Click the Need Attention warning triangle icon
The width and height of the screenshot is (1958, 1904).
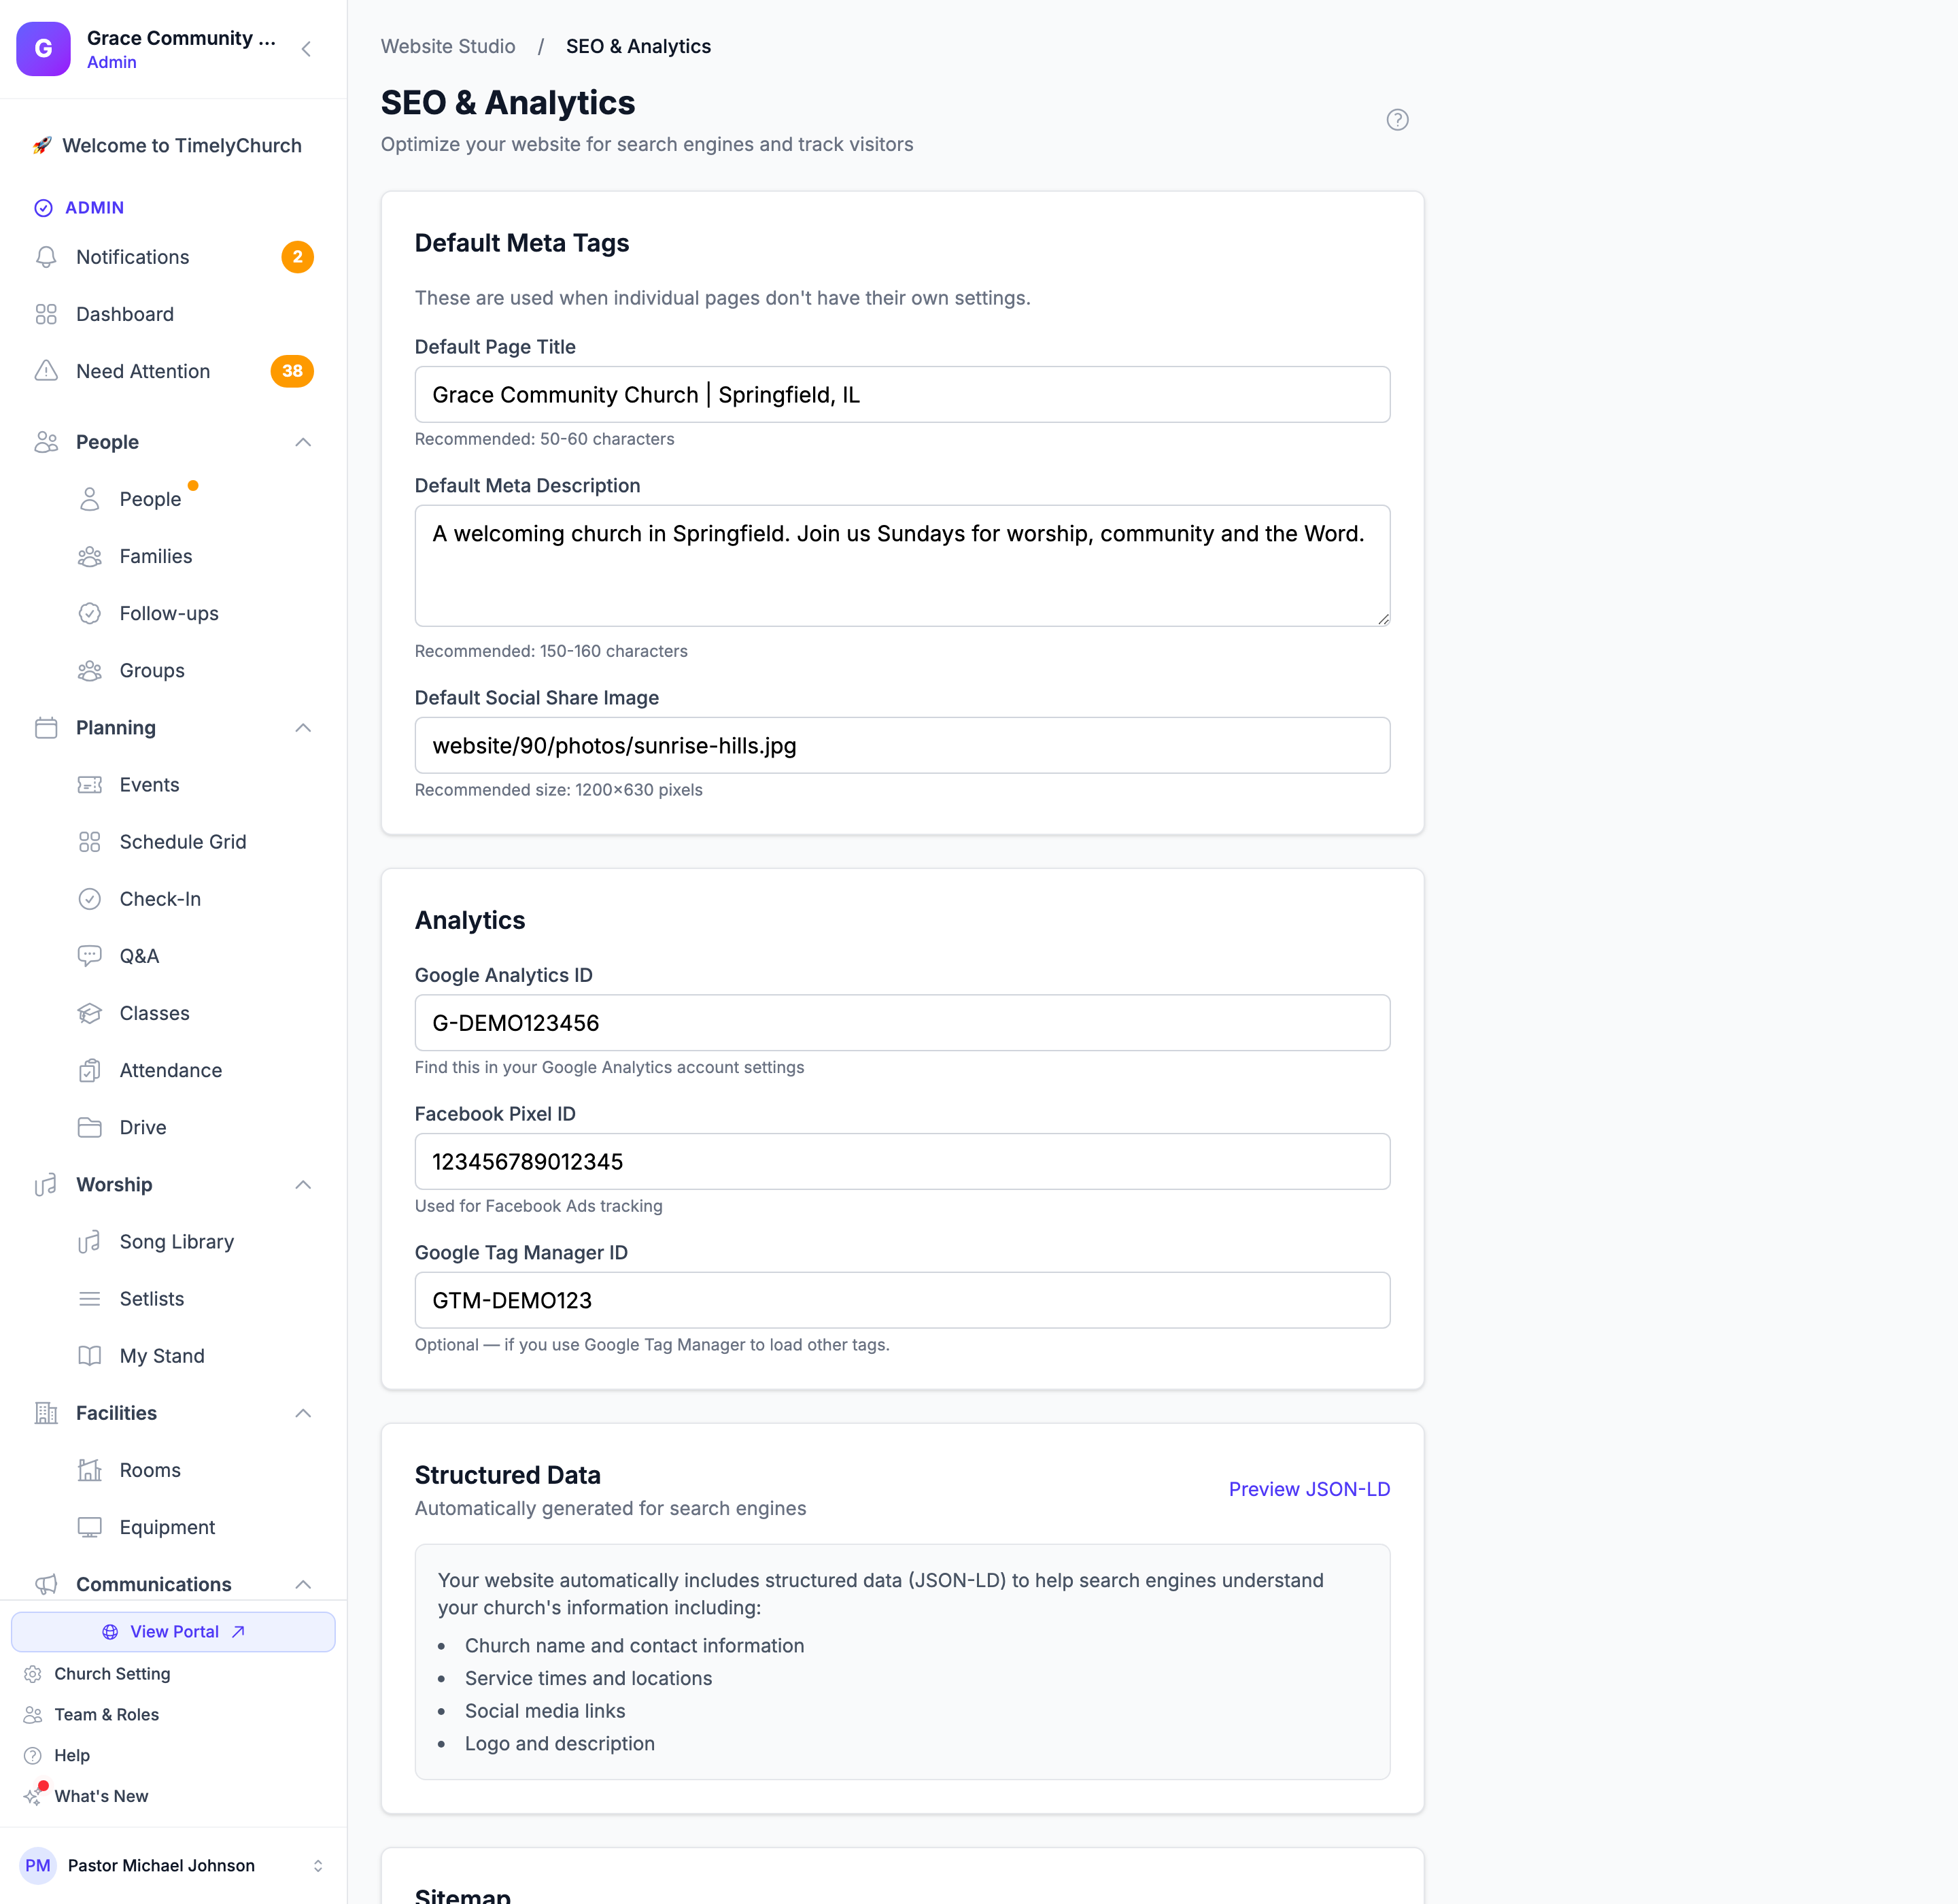point(46,371)
